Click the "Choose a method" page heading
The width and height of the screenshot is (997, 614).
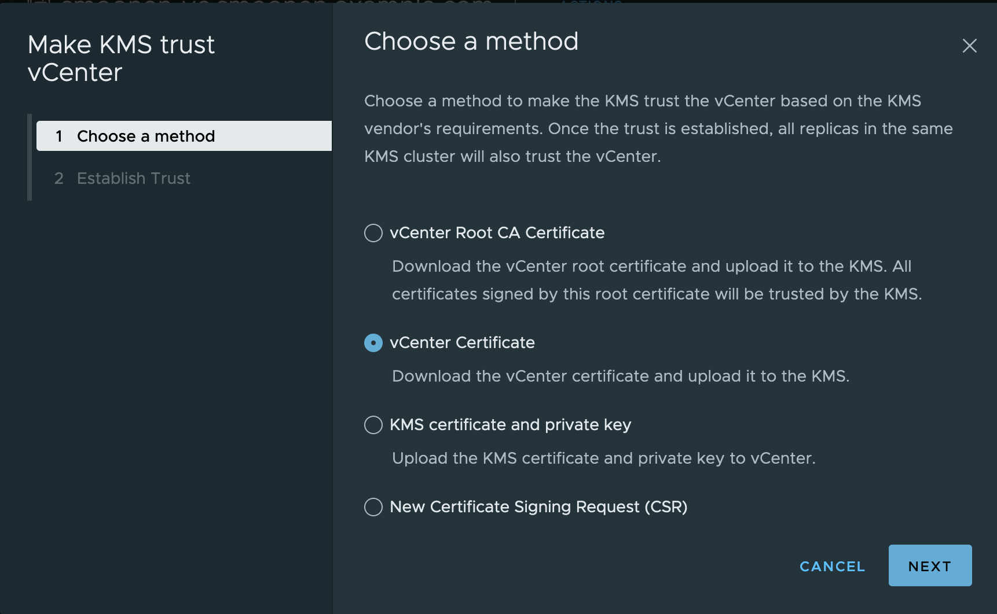pos(471,42)
